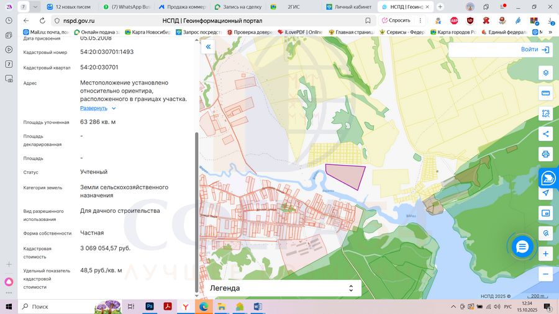559x314 pixels.
Task: Open the blue round chat button
Action: (522, 246)
